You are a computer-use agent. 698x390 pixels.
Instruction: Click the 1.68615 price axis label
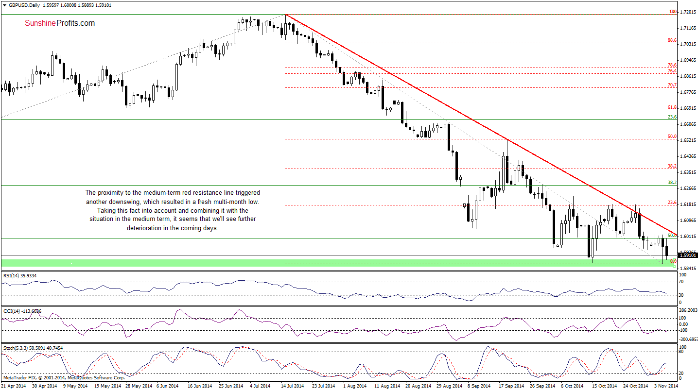[689, 76]
